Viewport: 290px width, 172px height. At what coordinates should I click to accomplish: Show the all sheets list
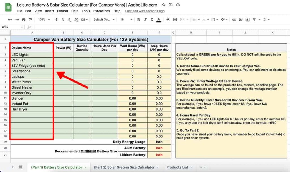pos(20,167)
